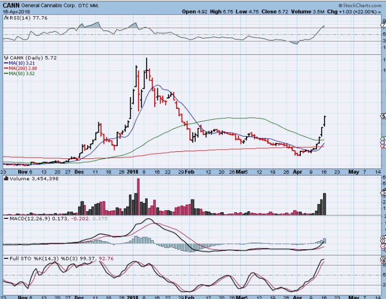Click the General Cannabis Corp. company name
Viewport: 386px width, 299px height.
(48, 6)
